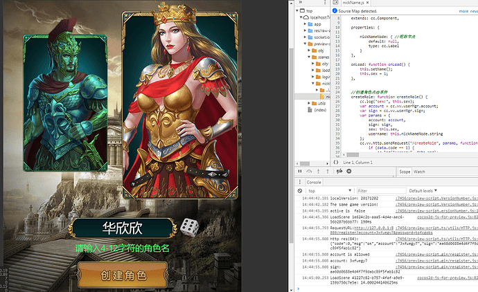Click the nickname field showing 华欣欣
478x292 pixels.
pyautogui.click(x=122, y=228)
